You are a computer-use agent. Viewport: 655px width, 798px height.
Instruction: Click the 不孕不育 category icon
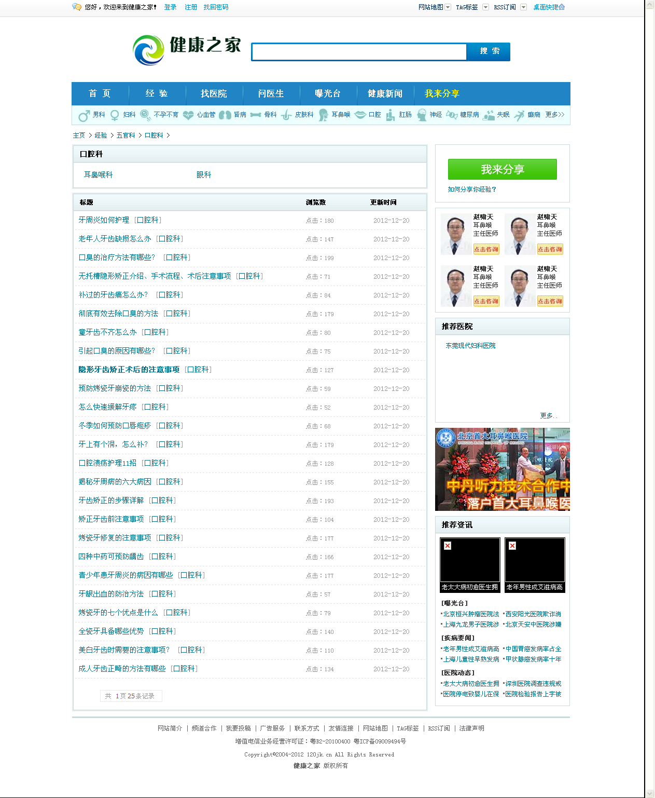pos(146,115)
